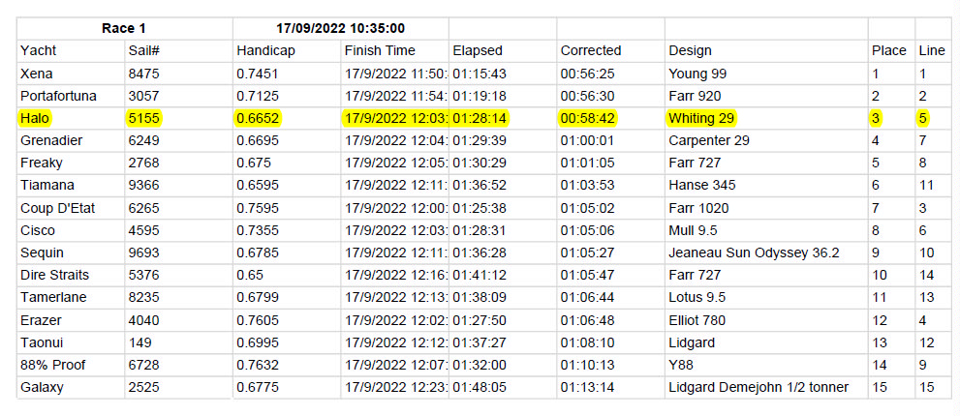Select the Handicap column header

264,50
